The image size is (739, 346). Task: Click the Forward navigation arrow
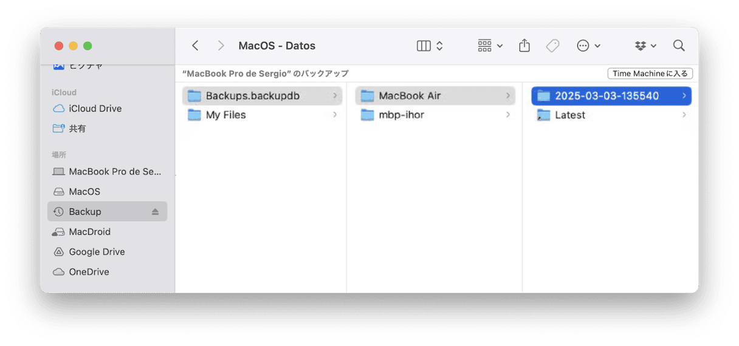point(221,46)
